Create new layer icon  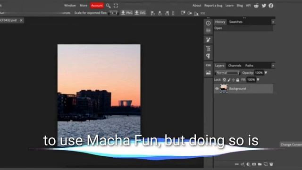tap(266, 164)
